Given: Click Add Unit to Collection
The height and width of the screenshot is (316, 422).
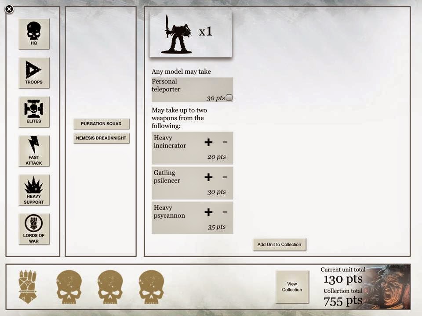Looking at the screenshot, I should click(x=280, y=244).
